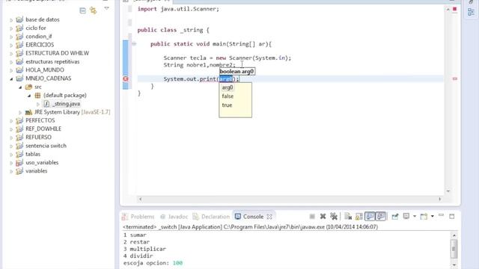Expand 'base de datos' project
479x269 pixels.
click(11, 20)
